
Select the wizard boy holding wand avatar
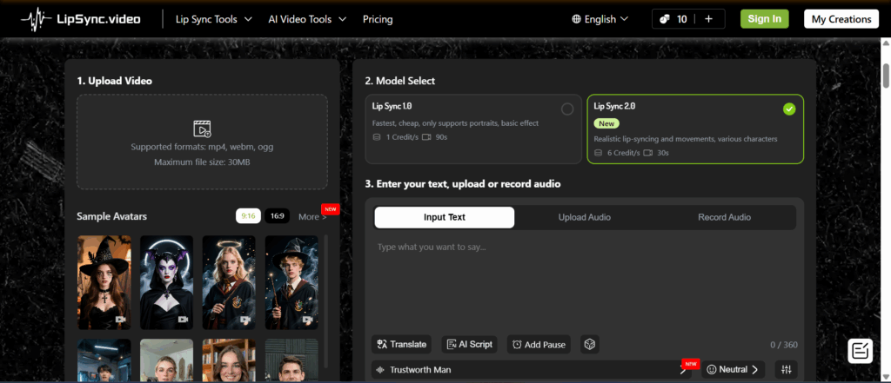291,282
